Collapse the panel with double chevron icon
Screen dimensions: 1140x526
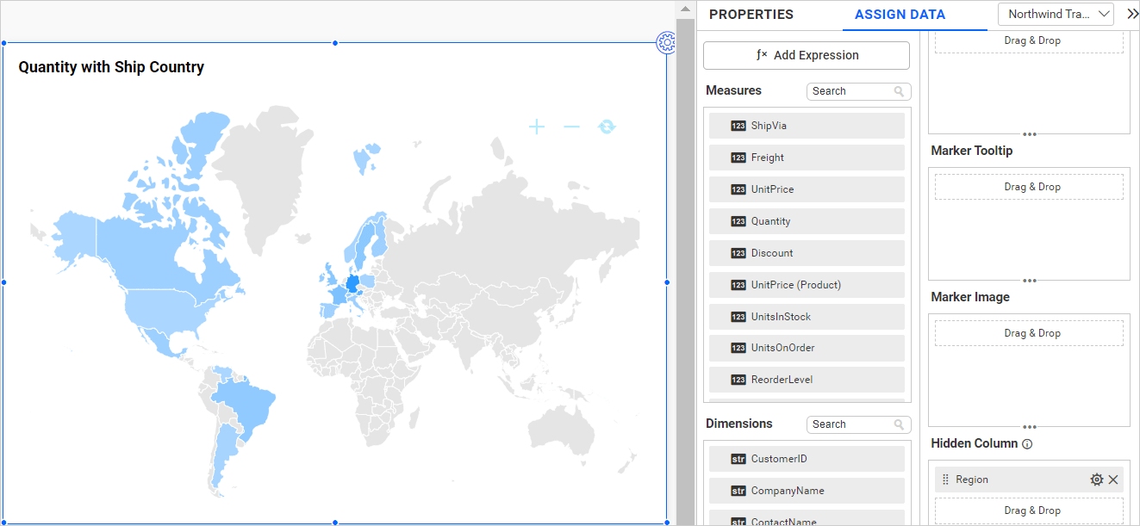pos(1131,14)
